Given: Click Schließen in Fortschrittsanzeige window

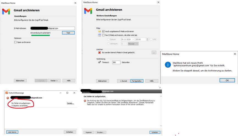Looking at the screenshot, I should [70, 132].
